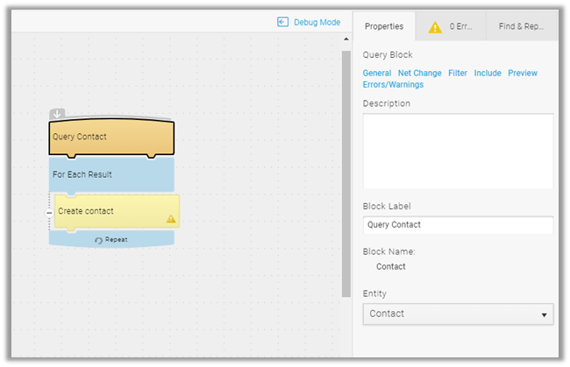Collapse the For Each Result loop handle
This screenshot has width=570, height=367.
click(x=49, y=224)
